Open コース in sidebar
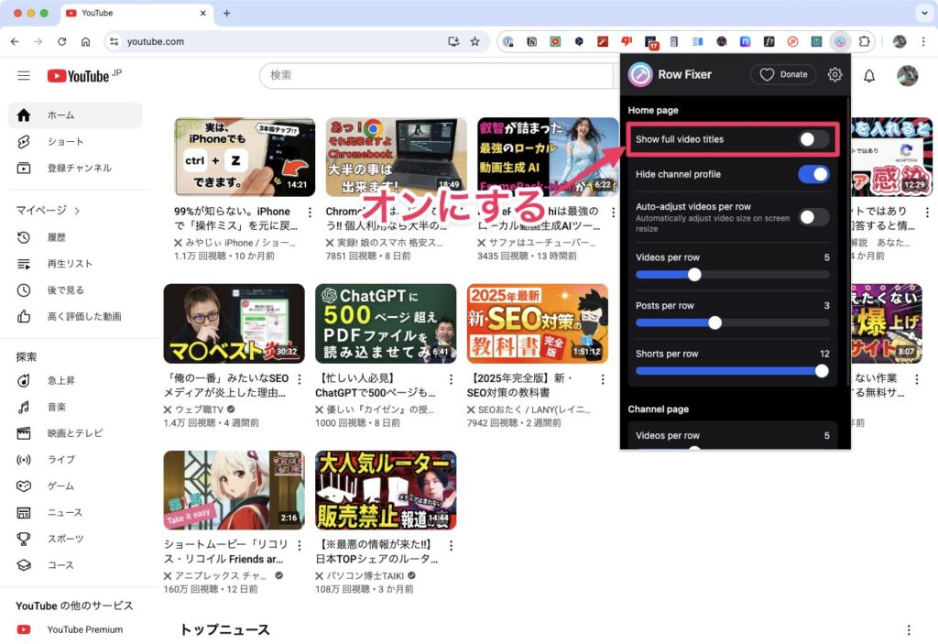The width and height of the screenshot is (938, 644). pos(75,565)
